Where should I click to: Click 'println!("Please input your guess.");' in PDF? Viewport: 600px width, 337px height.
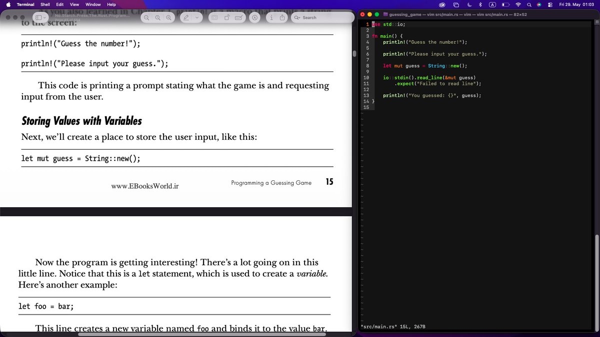click(94, 64)
